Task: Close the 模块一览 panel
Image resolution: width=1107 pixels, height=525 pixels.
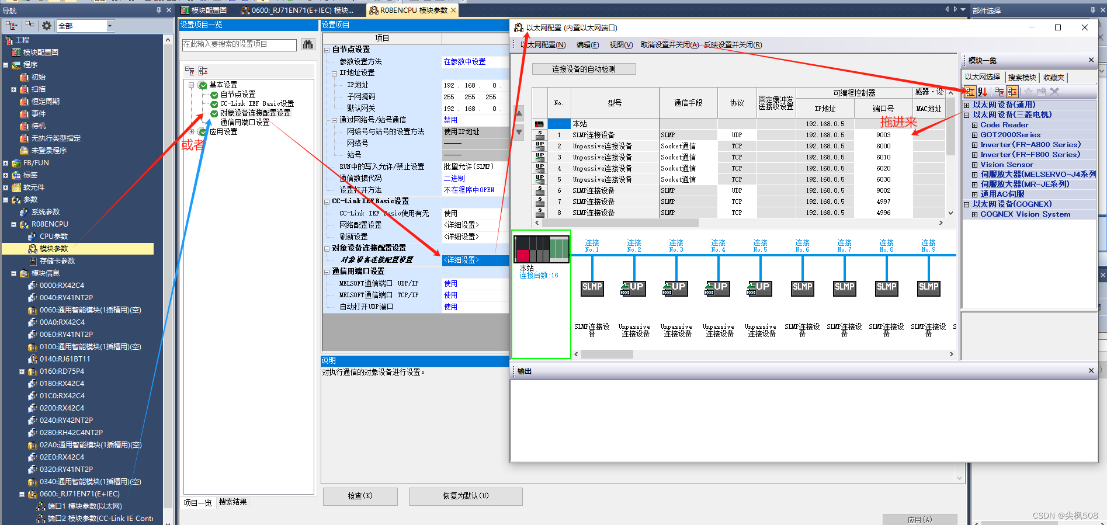Action: coord(1091,60)
